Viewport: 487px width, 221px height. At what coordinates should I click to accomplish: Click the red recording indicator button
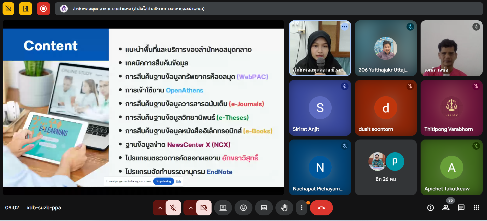(x=43, y=9)
